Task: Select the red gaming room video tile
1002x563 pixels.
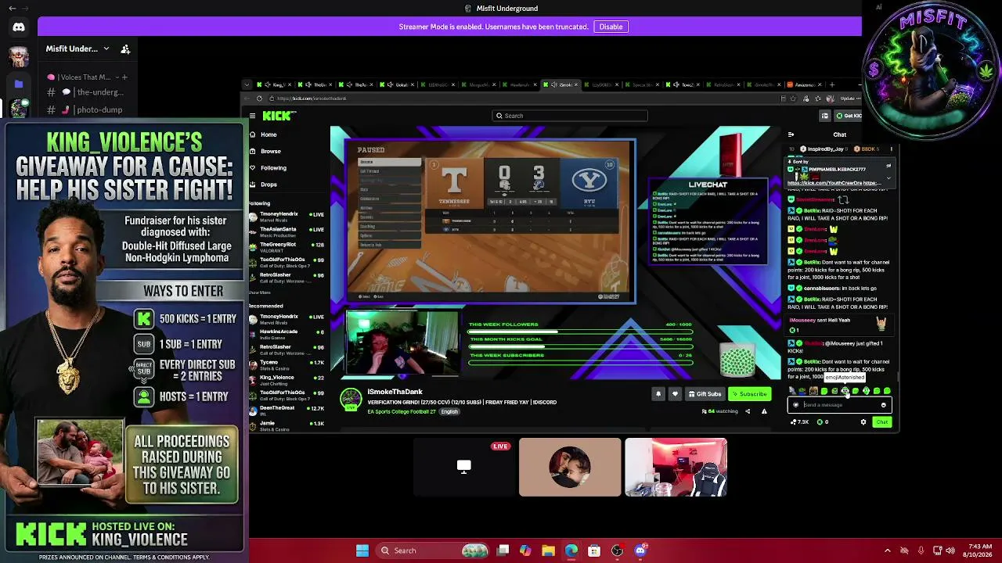Action: [676, 467]
